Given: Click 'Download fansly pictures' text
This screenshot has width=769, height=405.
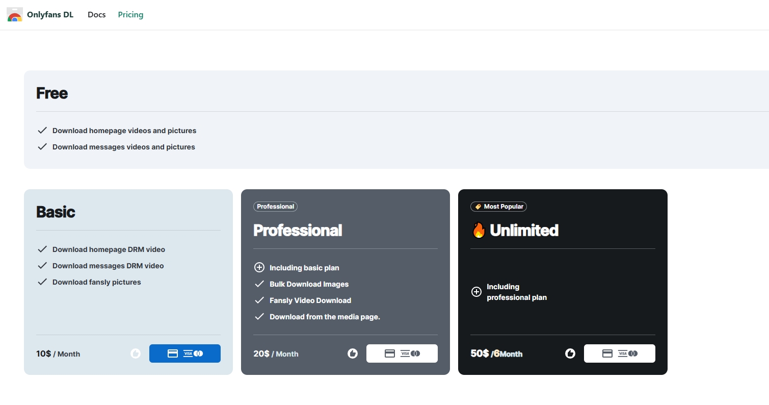Looking at the screenshot, I should (97, 282).
